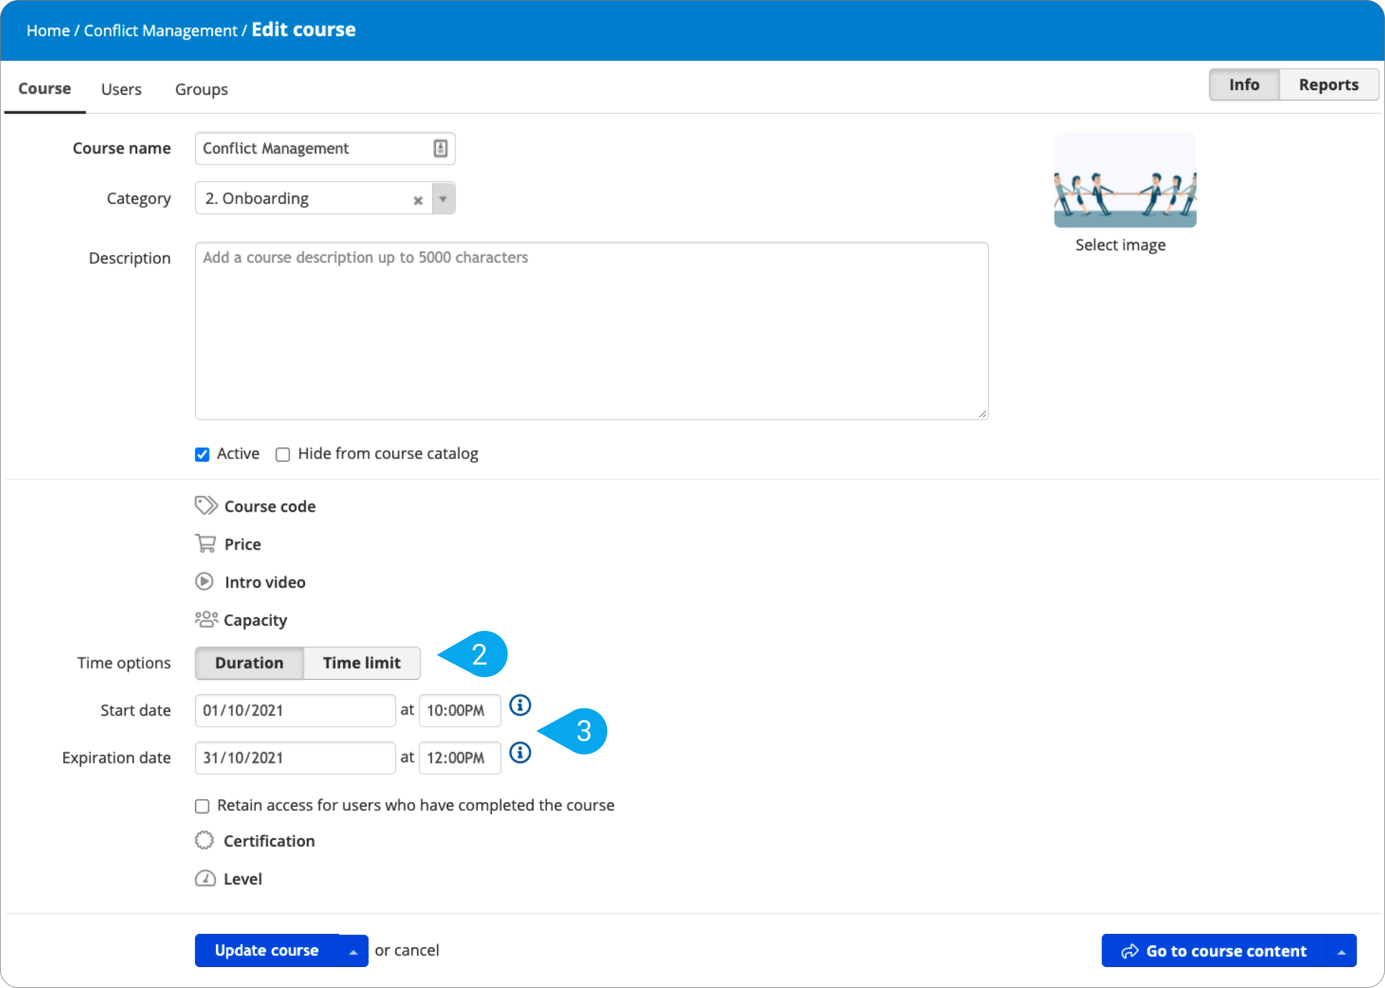Click the Capacity users group icon
This screenshot has height=988, width=1385.
click(x=205, y=619)
